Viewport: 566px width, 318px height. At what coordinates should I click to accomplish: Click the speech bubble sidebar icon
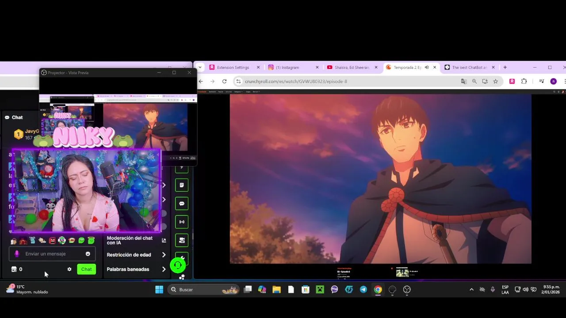coord(182,204)
